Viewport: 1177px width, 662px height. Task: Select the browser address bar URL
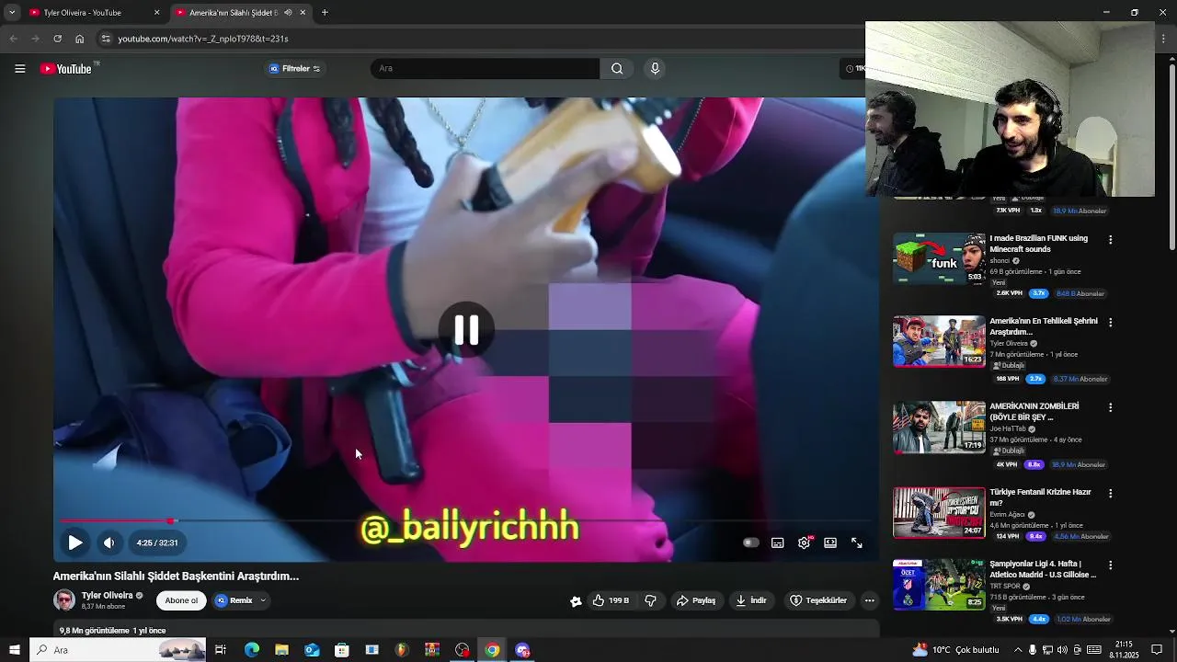[x=203, y=39]
